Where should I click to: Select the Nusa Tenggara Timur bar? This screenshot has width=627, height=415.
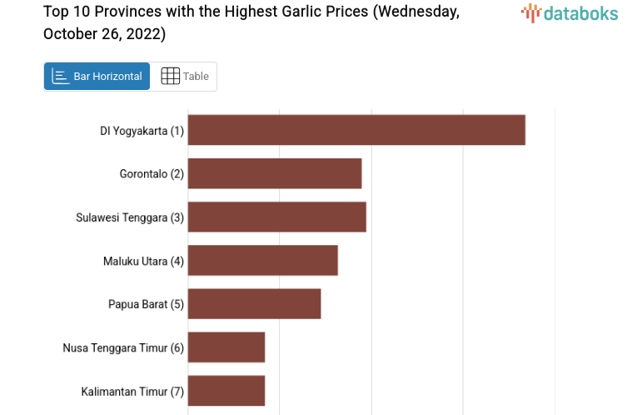pos(226,347)
